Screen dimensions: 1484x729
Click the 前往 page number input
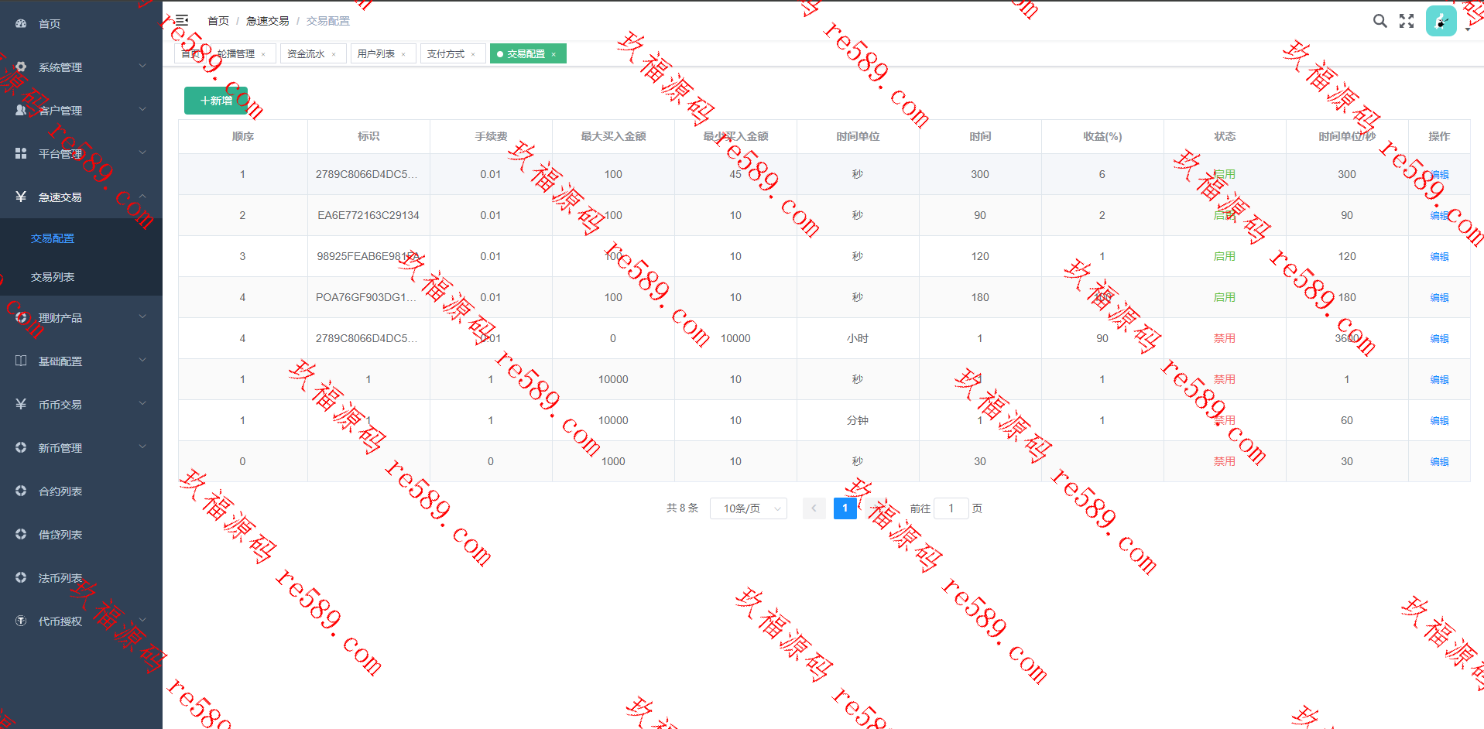coord(951,508)
